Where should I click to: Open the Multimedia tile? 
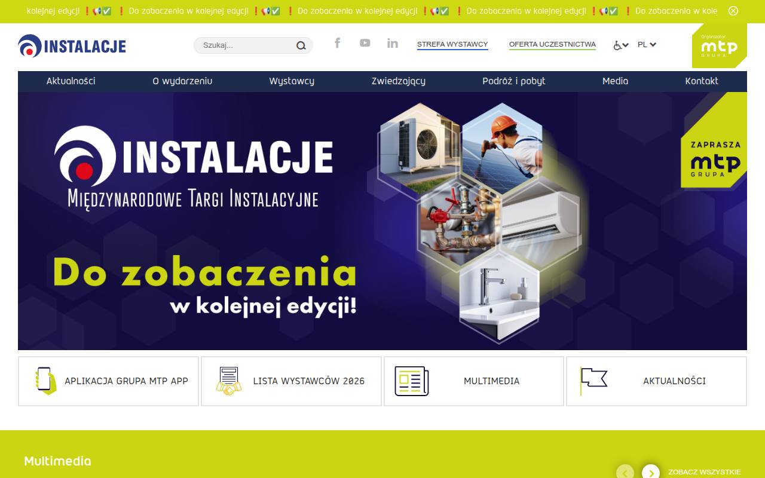tap(474, 381)
